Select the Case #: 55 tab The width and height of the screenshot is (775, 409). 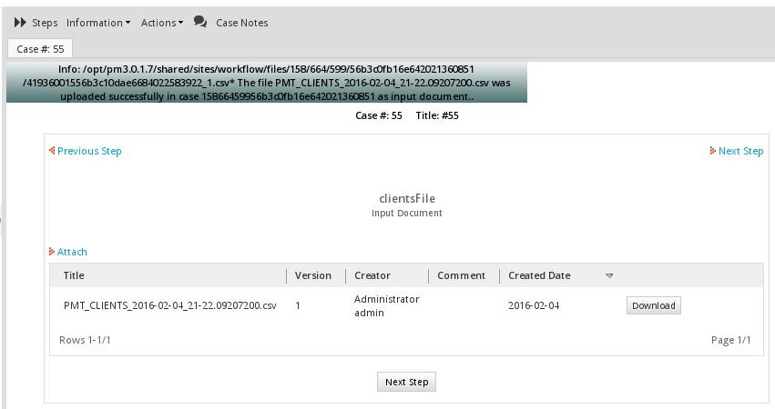pyautogui.click(x=40, y=49)
